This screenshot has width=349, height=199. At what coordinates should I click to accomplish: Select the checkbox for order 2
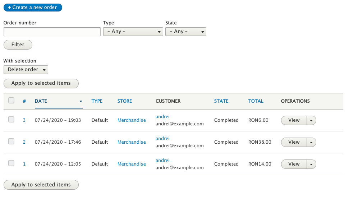[x=11, y=142]
